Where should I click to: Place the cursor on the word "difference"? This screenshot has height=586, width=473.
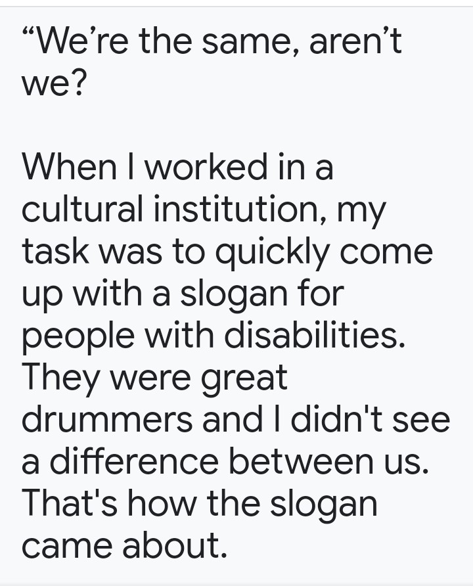[134, 461]
